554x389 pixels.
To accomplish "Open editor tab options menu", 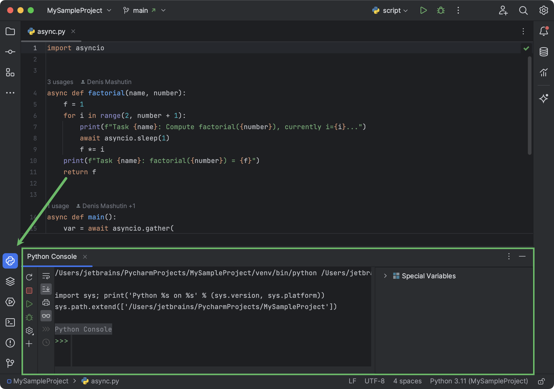I will pos(523,31).
